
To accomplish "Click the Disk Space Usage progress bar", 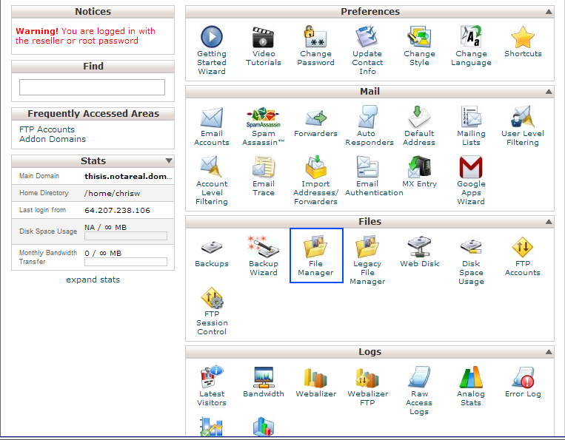I will pyautogui.click(x=126, y=236).
